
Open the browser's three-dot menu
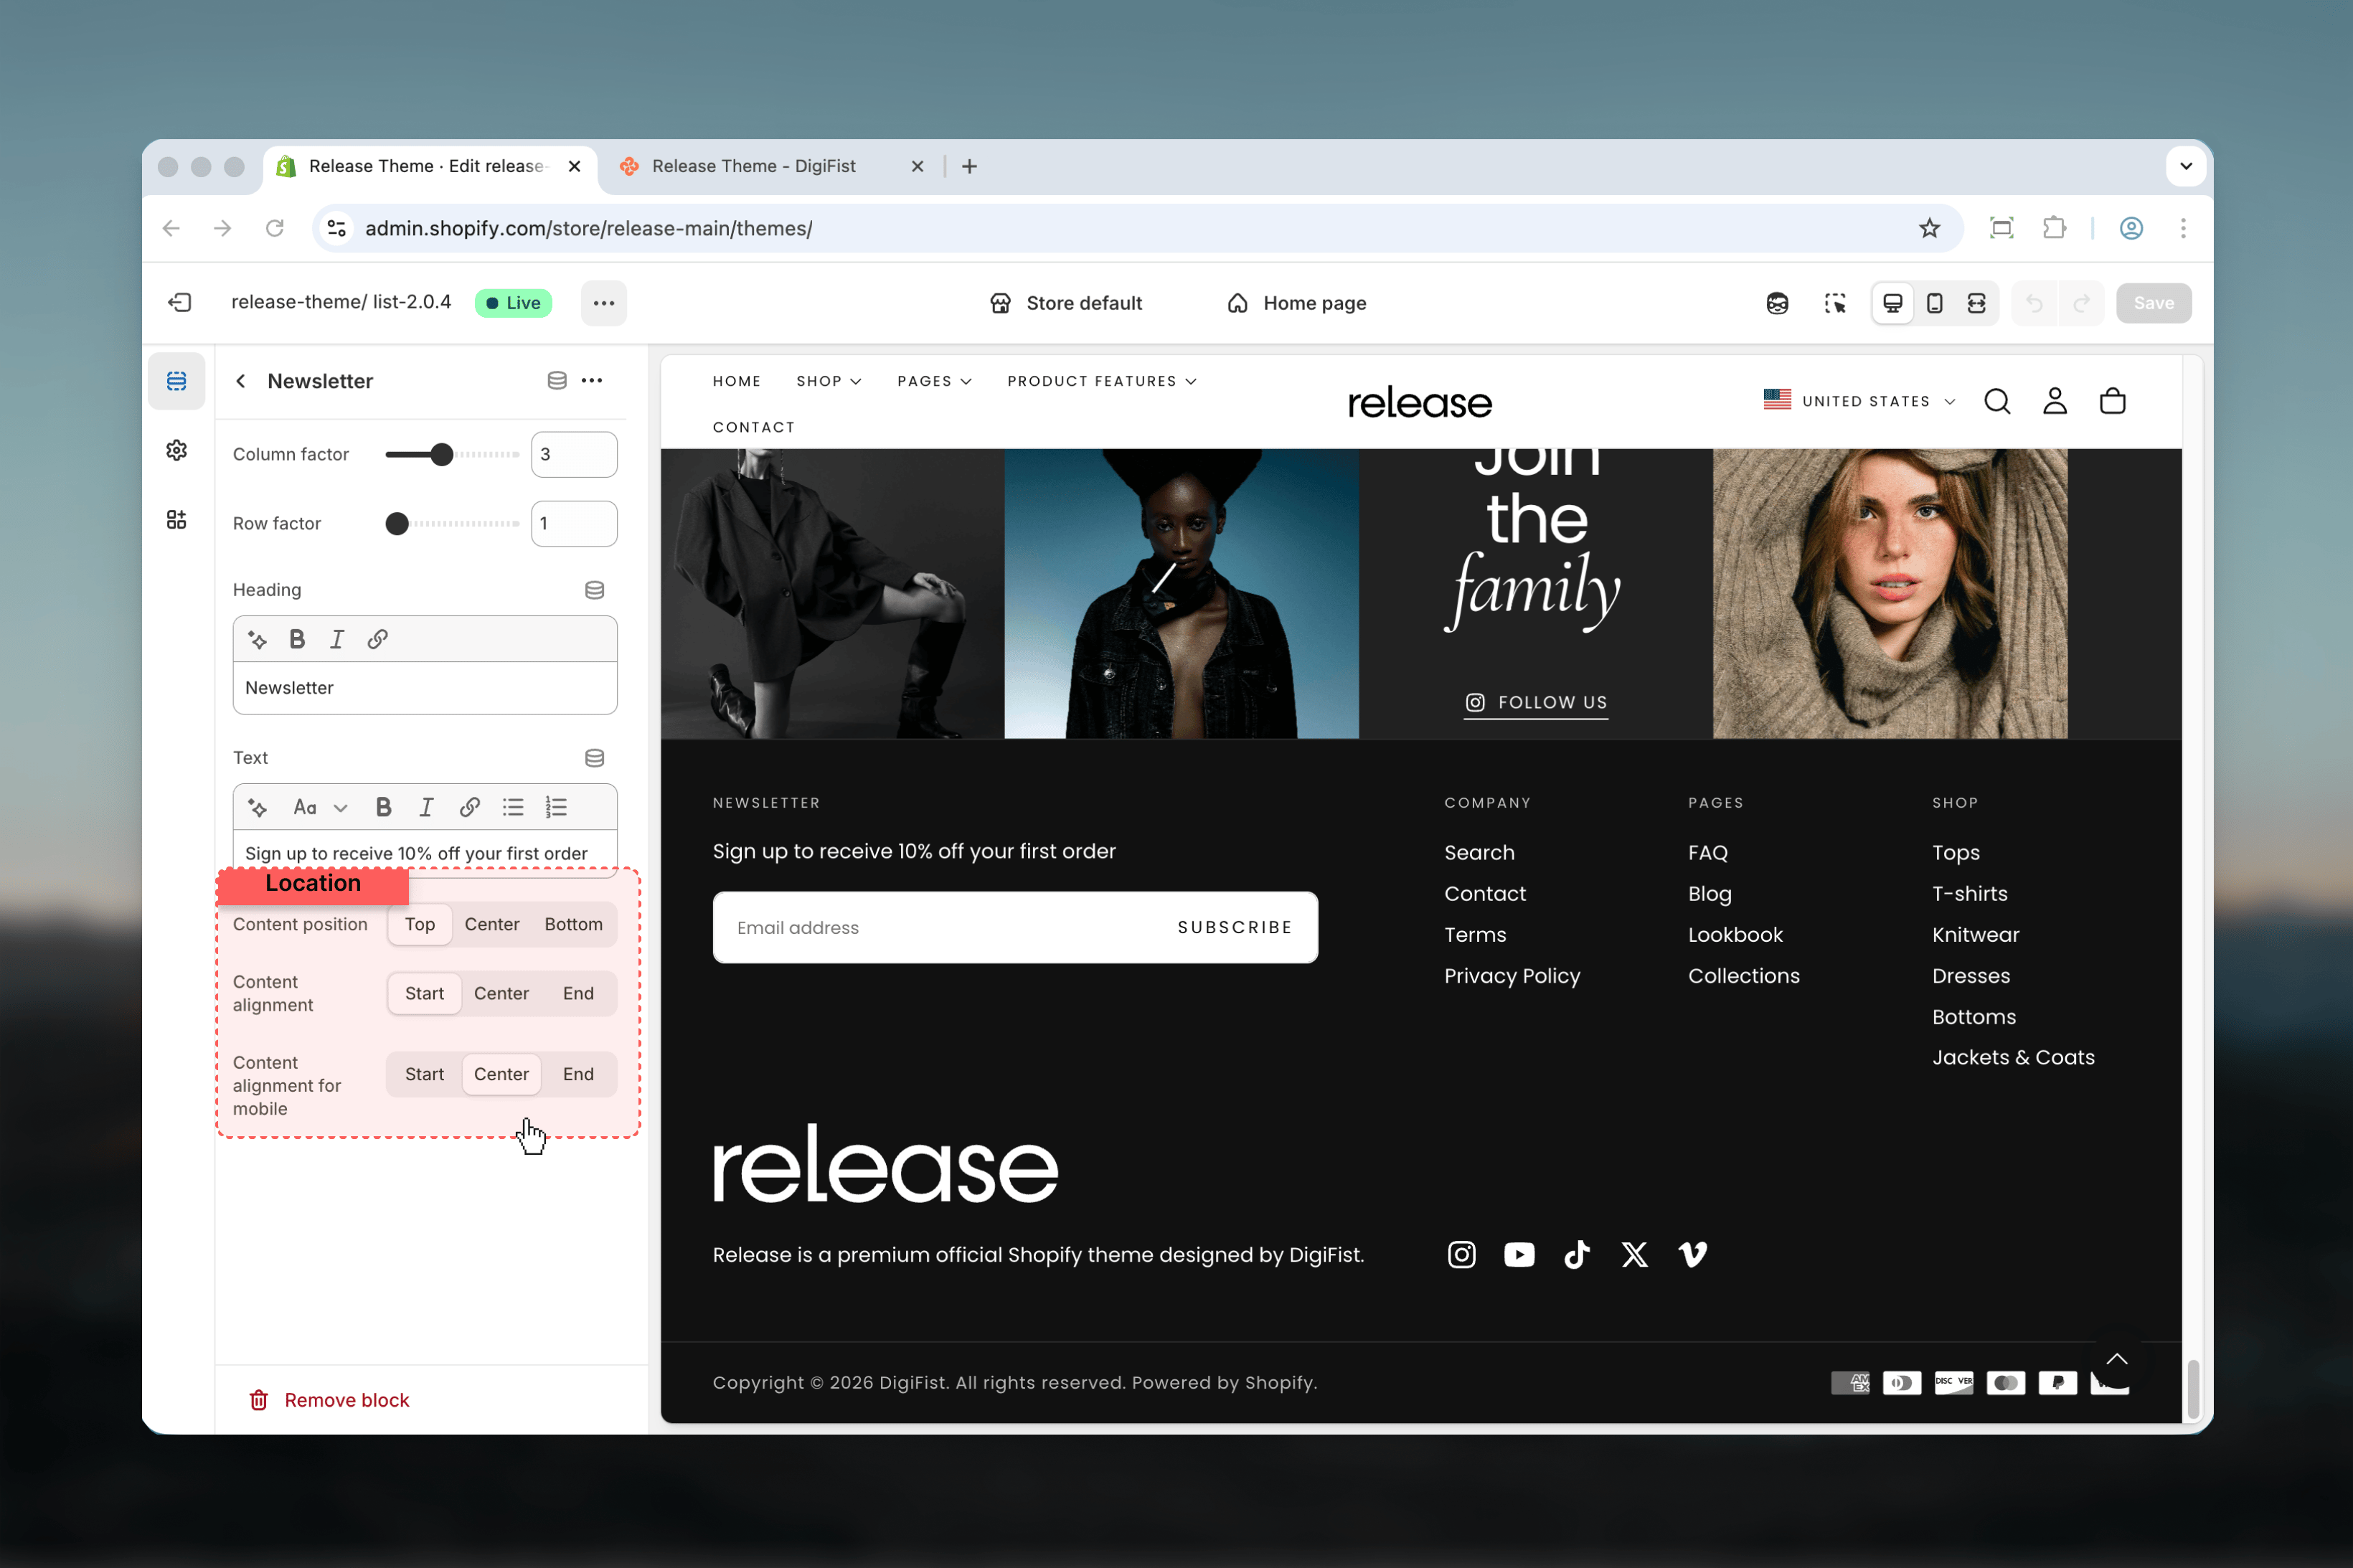[2183, 228]
